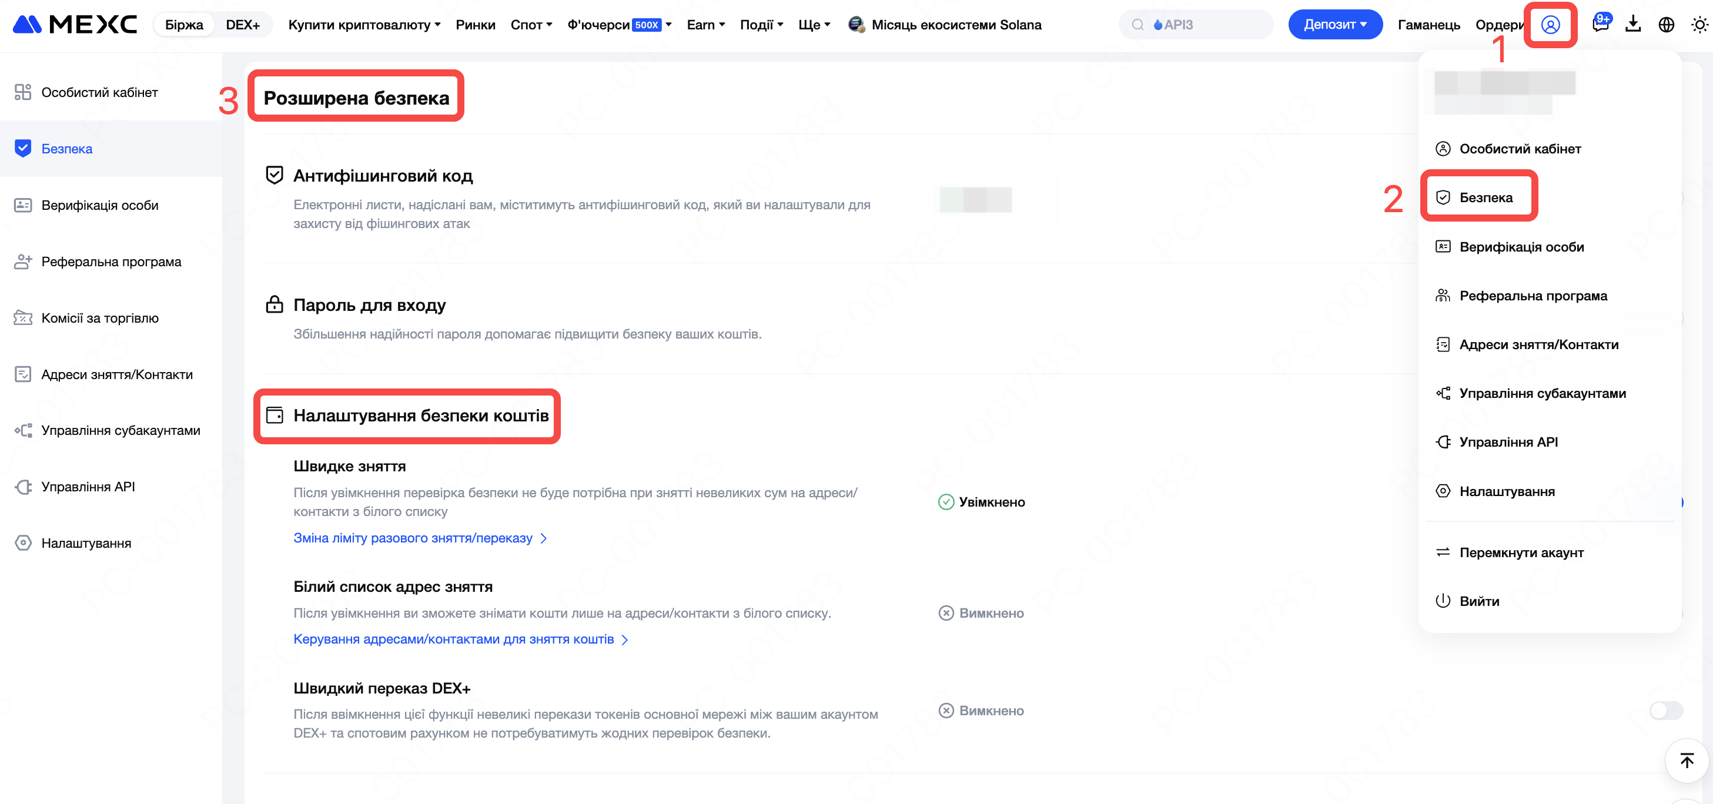
Task: Click the referral icon beside Реферальна програма in sidebar
Action: point(24,262)
